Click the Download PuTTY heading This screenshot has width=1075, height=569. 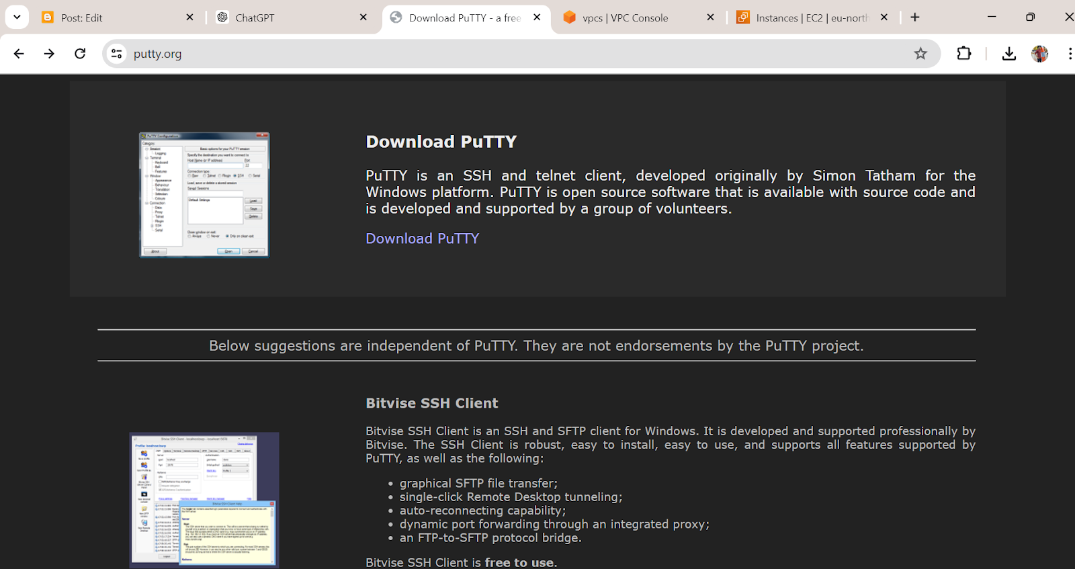(441, 142)
